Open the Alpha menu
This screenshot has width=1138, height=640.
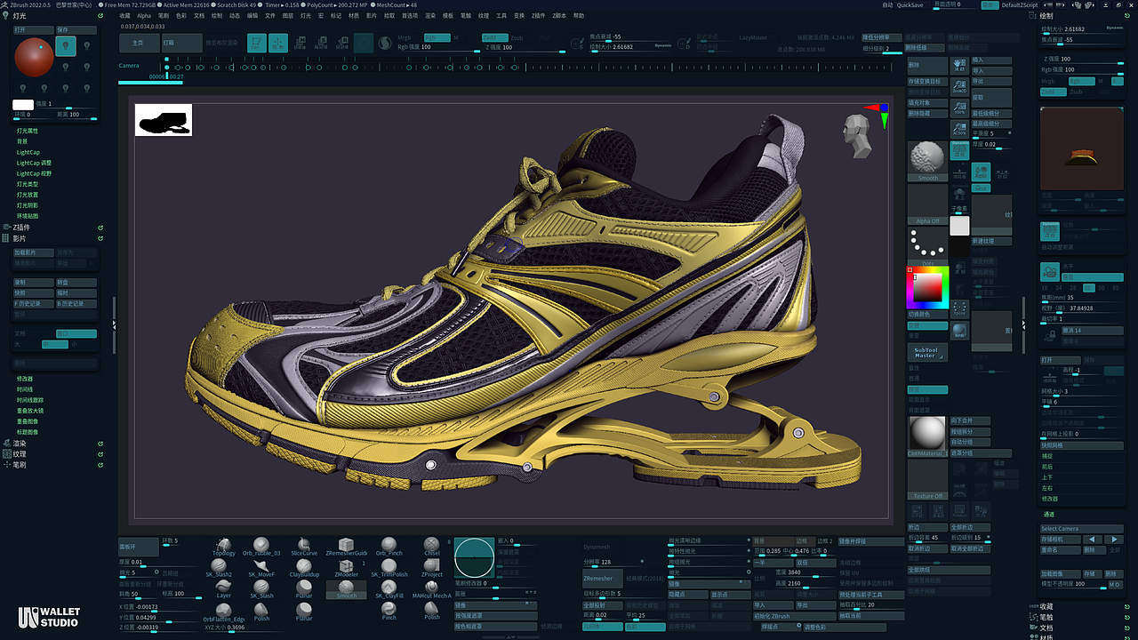pyautogui.click(x=144, y=16)
